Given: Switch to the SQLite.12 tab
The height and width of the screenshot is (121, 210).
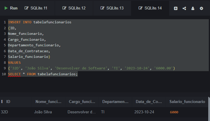Looking at the screenshot, I should pos(77,8).
